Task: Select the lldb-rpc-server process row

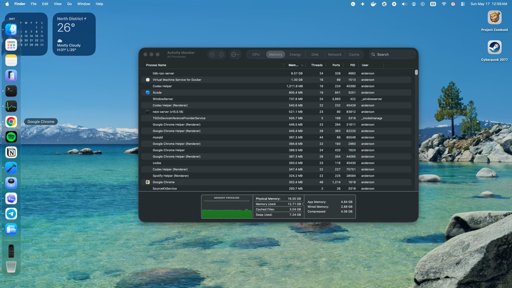Action: coord(277,73)
